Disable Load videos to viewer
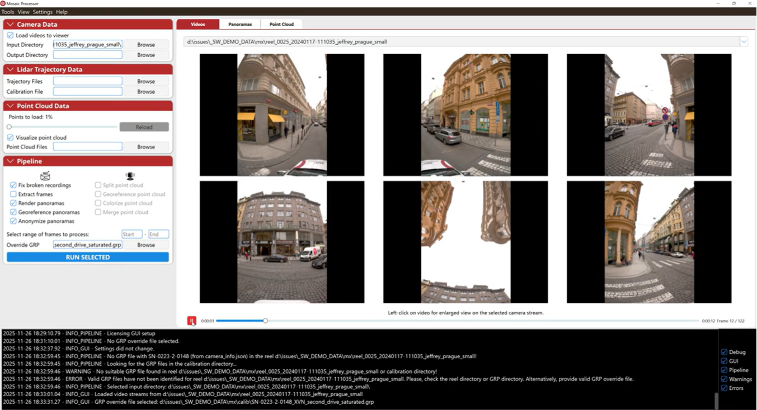Screen dimensions: 757x410 tap(10, 34)
